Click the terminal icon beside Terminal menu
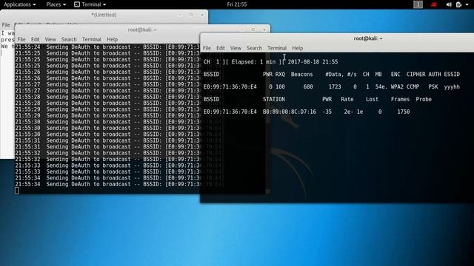The height and width of the screenshot is (266, 474). tap(77, 4)
